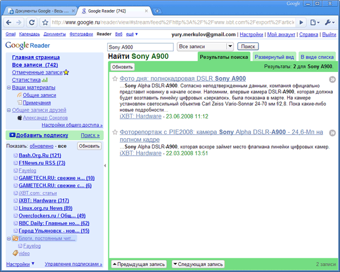This screenshot has width=340, height=272.
Task: Collapse the Блоги, постоянным чит... folder
Action: 8,239
